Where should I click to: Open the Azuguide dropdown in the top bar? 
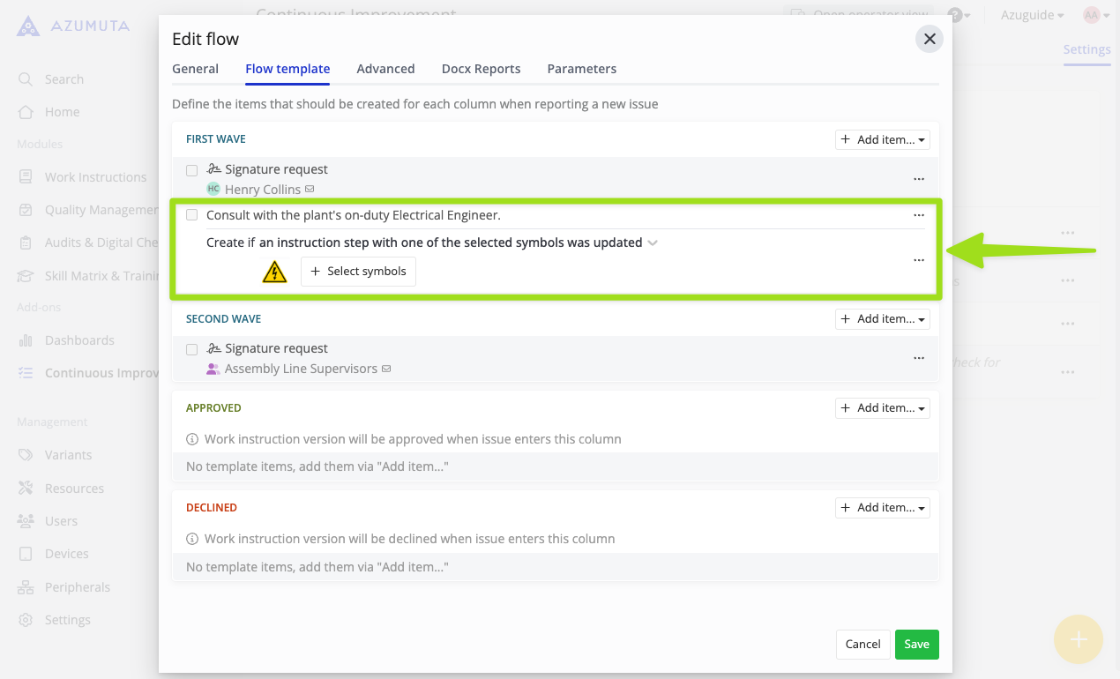(1030, 14)
